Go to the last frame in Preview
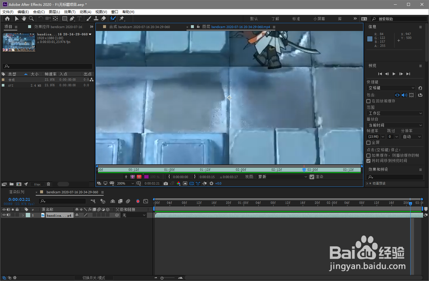Screen dimensions: 429x281 tap(408, 74)
